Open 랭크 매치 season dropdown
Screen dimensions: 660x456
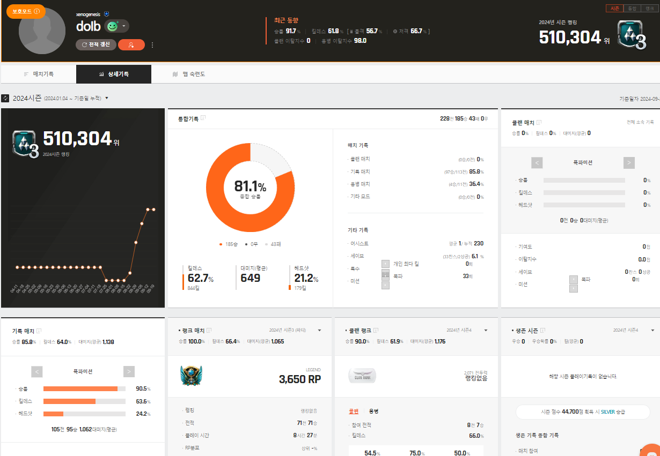pos(319,330)
